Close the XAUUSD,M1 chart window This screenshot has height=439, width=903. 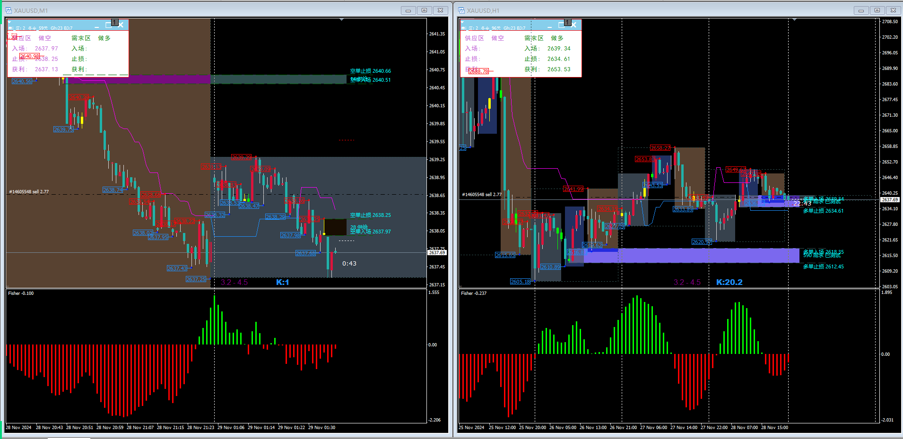tap(440, 10)
